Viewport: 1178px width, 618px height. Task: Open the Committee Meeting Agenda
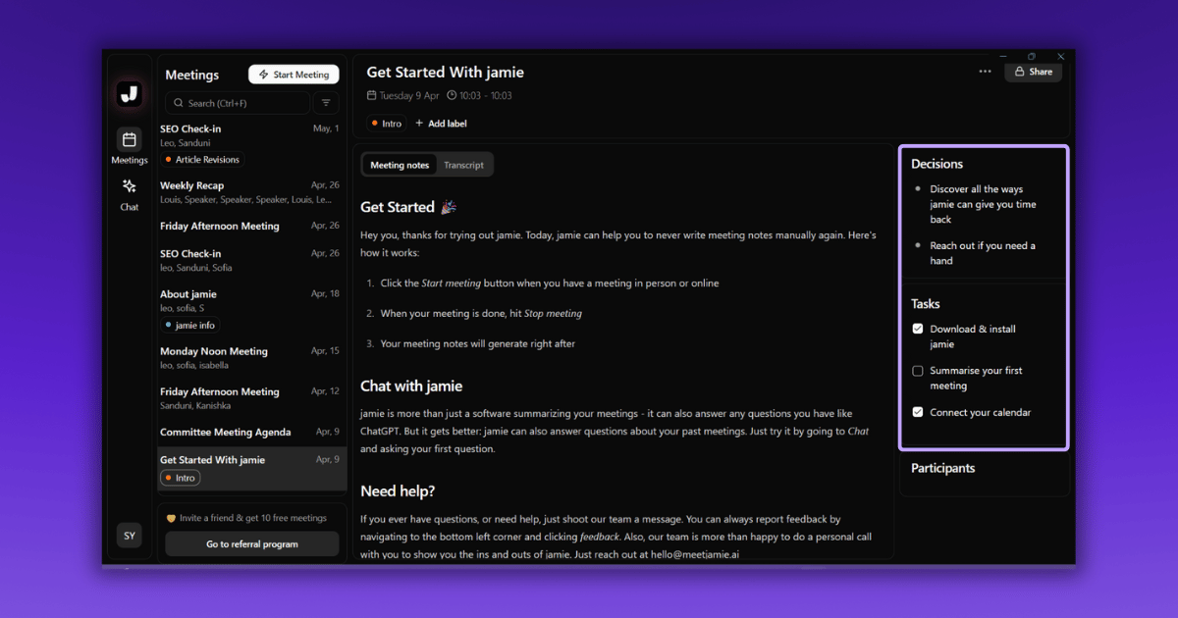251,432
